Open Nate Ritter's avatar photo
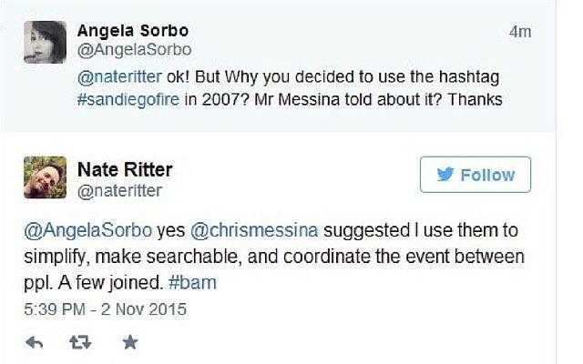583x364 pixels. coord(45,177)
